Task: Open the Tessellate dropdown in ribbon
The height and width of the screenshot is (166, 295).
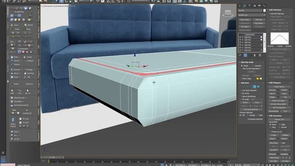Action: 23,101
